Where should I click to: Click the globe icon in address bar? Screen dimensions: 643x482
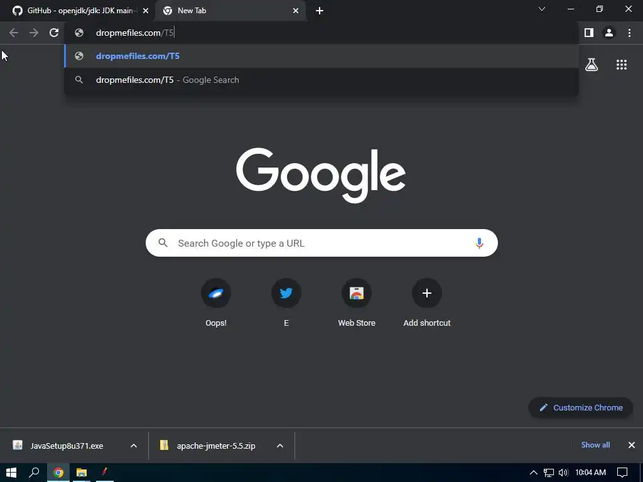click(x=79, y=33)
